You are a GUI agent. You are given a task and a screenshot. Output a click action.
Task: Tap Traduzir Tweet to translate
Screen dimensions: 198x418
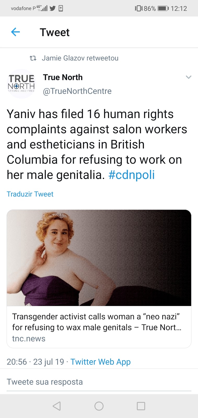[30, 194]
